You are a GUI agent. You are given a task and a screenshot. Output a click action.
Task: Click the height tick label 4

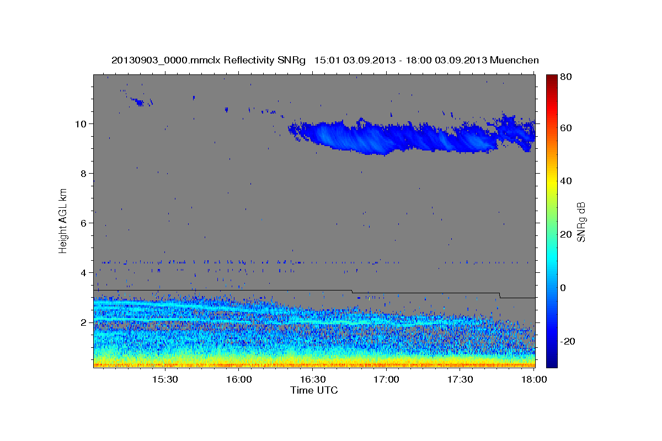click(x=84, y=272)
